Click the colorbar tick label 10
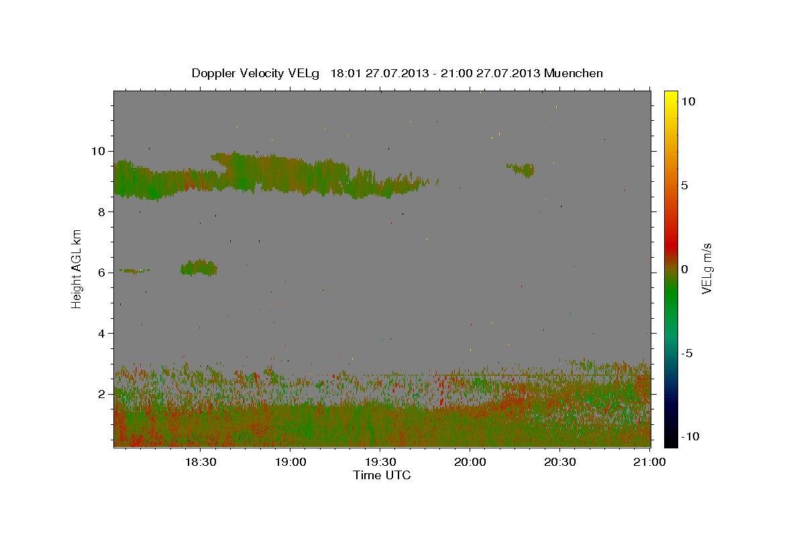Viewport: 805px width, 537px height. click(688, 101)
